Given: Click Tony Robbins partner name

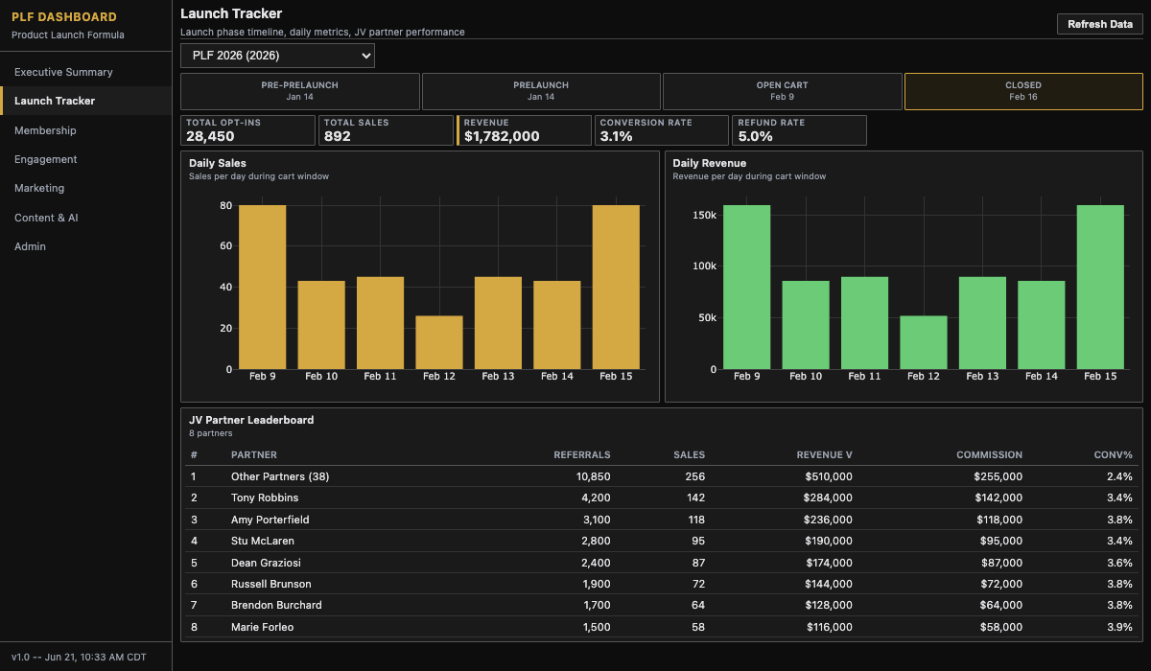Looking at the screenshot, I should coord(265,498).
